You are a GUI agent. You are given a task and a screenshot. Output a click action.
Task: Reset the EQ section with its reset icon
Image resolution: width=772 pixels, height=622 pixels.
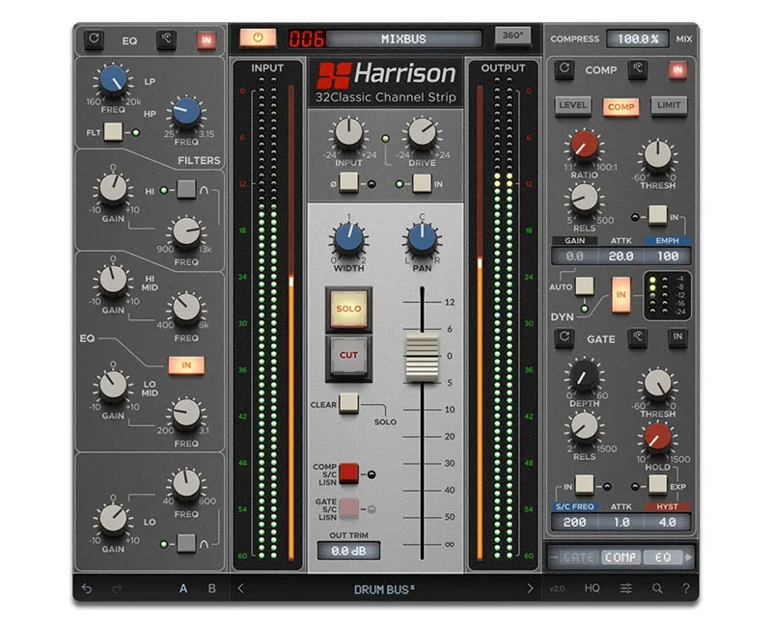coord(94,39)
